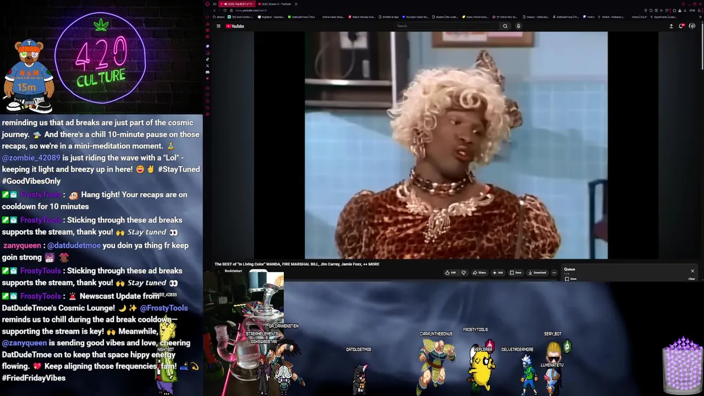Click the Ask button under the video
The width and height of the screenshot is (704, 396).
pos(498,273)
